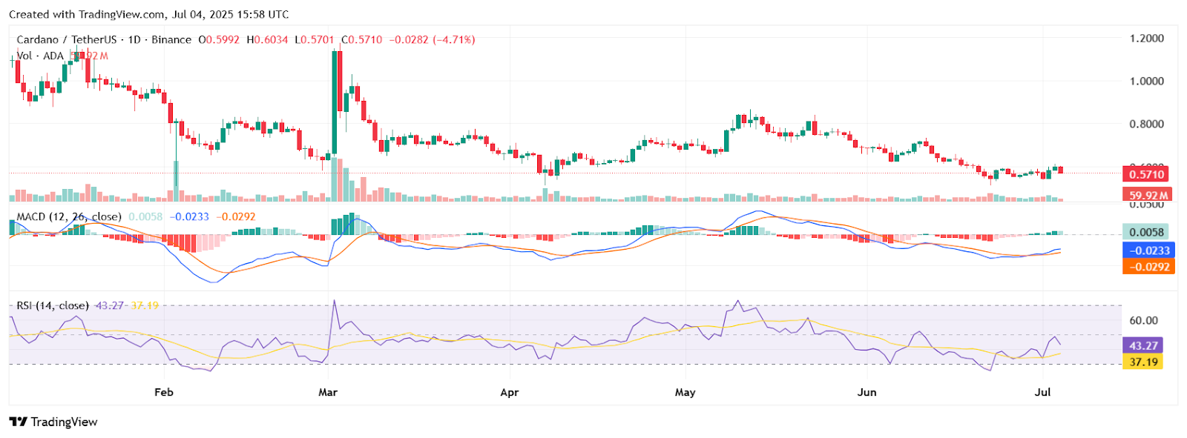Click the 59.92 M volume tag
This screenshot has width=1187, height=438.
1146,196
